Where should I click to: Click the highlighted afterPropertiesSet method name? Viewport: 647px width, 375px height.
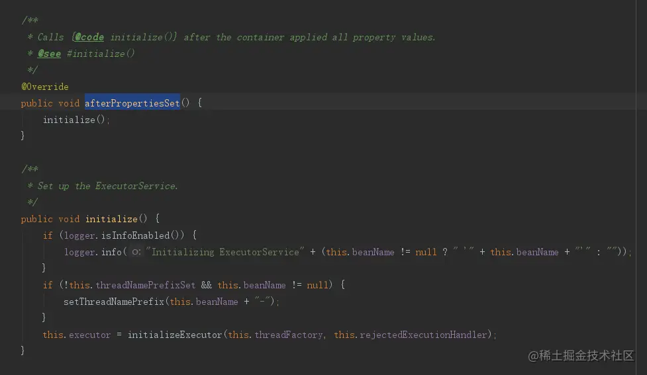(132, 103)
